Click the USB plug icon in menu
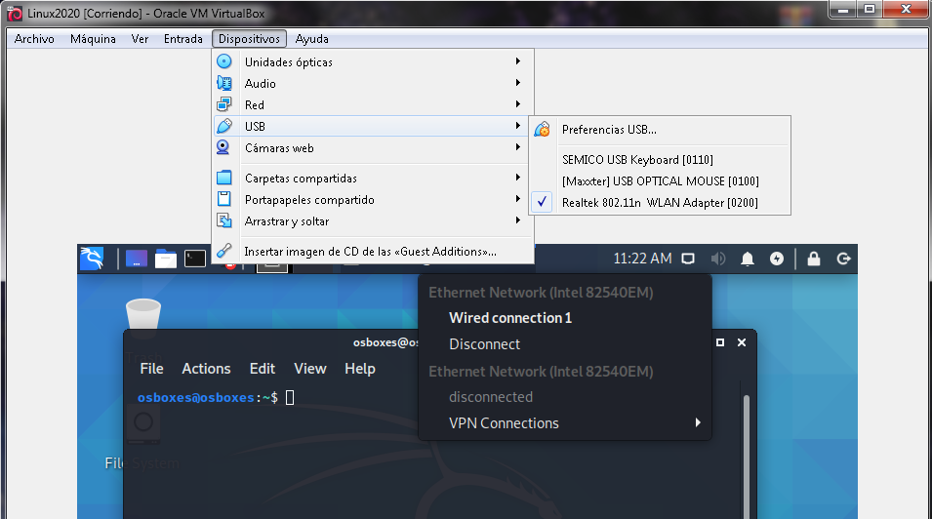932x519 pixels. [x=224, y=126]
